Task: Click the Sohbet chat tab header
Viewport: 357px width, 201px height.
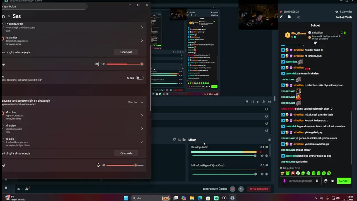Action: click(x=315, y=25)
